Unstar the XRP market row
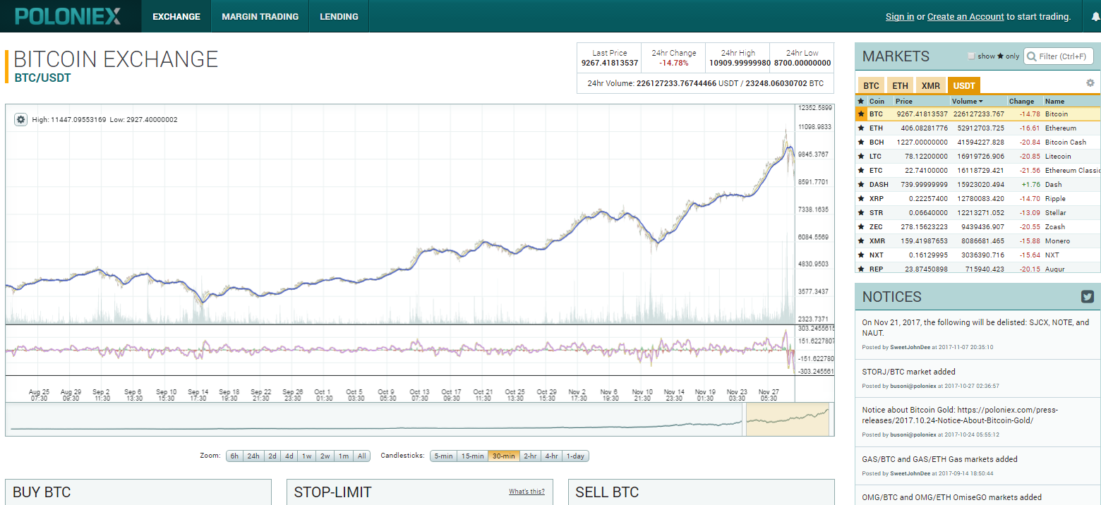The image size is (1101, 505). click(860, 199)
